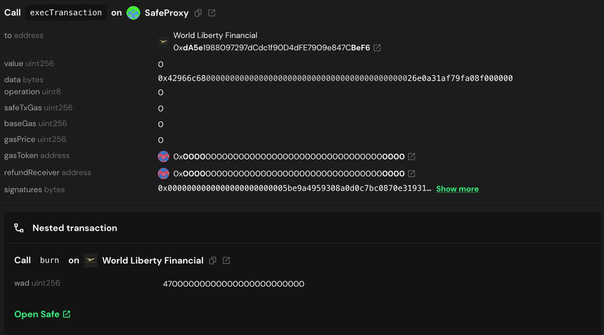The width and height of the screenshot is (604, 335).
Task: Click the refundReceiver address identicon
Action: click(x=163, y=174)
